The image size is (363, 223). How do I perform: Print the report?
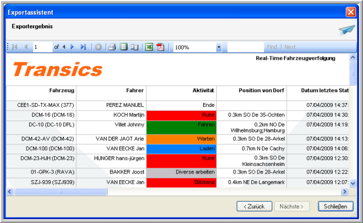(112, 47)
